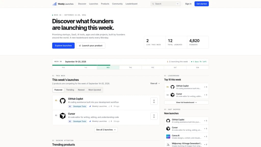Focus the Search input field
Viewport: 261px width, 147px height.
coord(165,4)
